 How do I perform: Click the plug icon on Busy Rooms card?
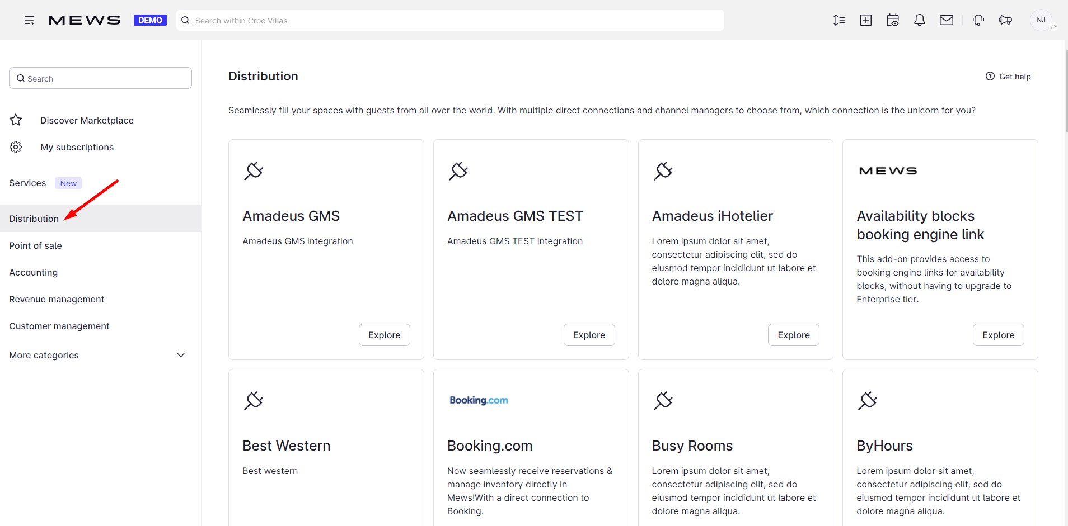pyautogui.click(x=663, y=400)
